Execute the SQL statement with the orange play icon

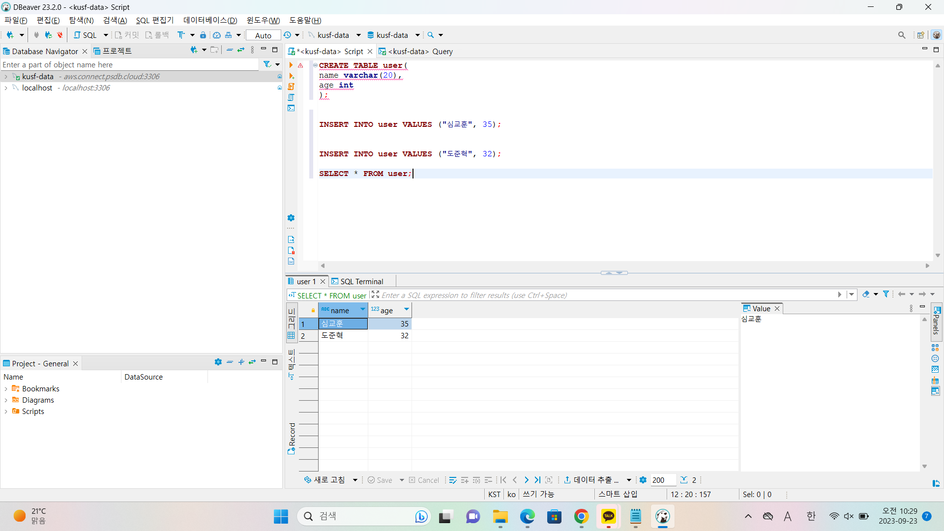(291, 65)
